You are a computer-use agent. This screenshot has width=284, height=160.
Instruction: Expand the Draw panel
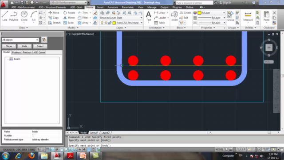[x=24, y=28]
